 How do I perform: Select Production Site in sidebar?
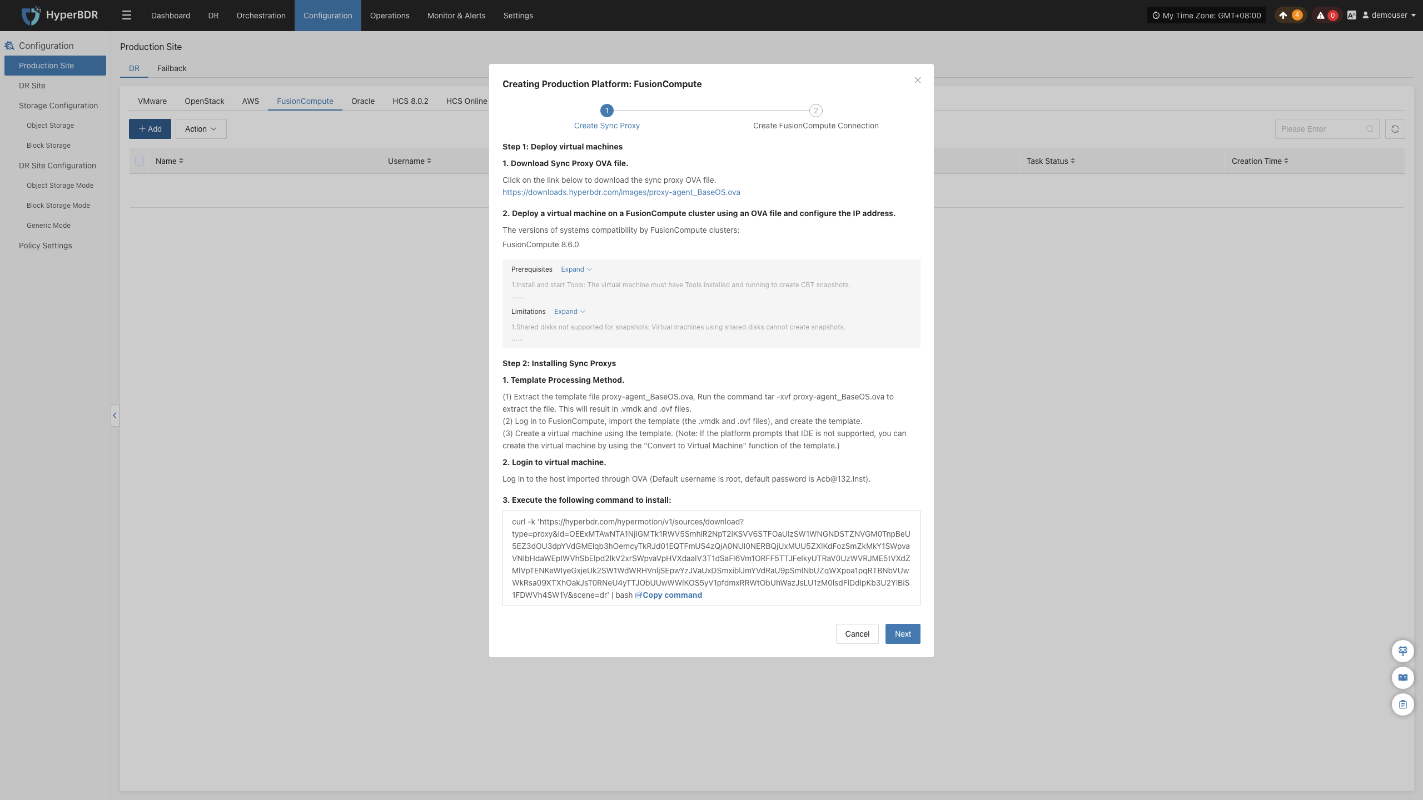coord(55,66)
